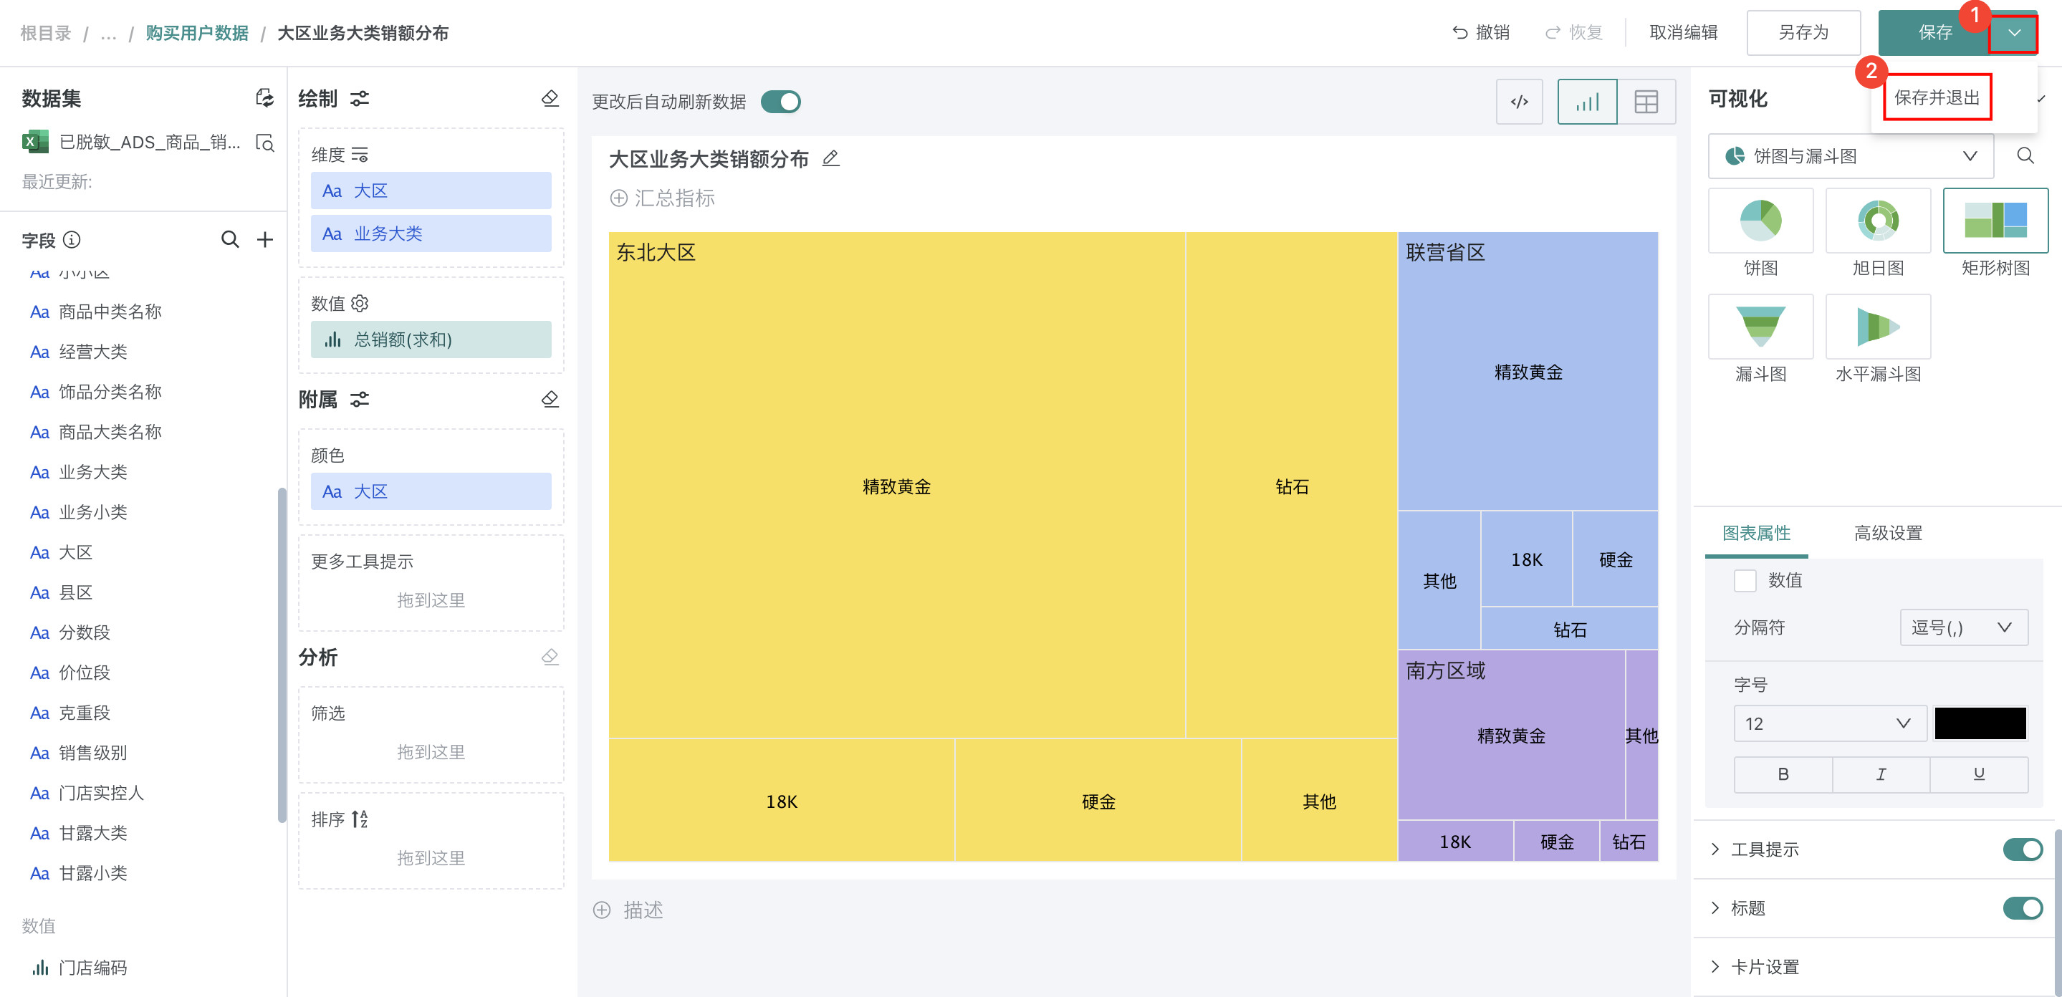The height and width of the screenshot is (997, 2062).
Task: Click the refresh dataset icon
Action: pos(264,98)
